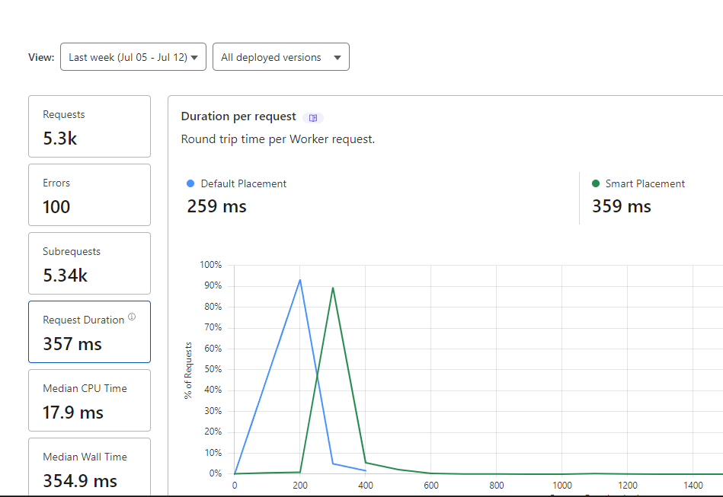Select the Median CPU Time card
723x497 pixels.
tap(89, 400)
